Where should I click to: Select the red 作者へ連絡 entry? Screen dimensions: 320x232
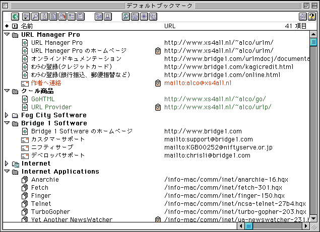[x=46, y=83]
